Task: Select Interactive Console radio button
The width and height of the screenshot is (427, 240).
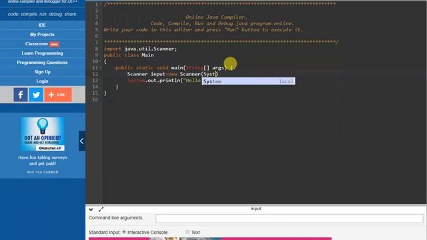Action: (124, 232)
